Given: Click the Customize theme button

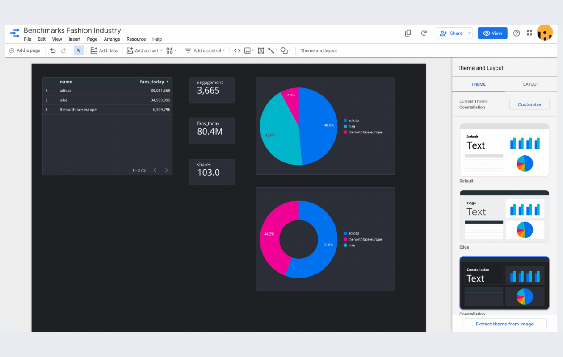Looking at the screenshot, I should tap(529, 104).
